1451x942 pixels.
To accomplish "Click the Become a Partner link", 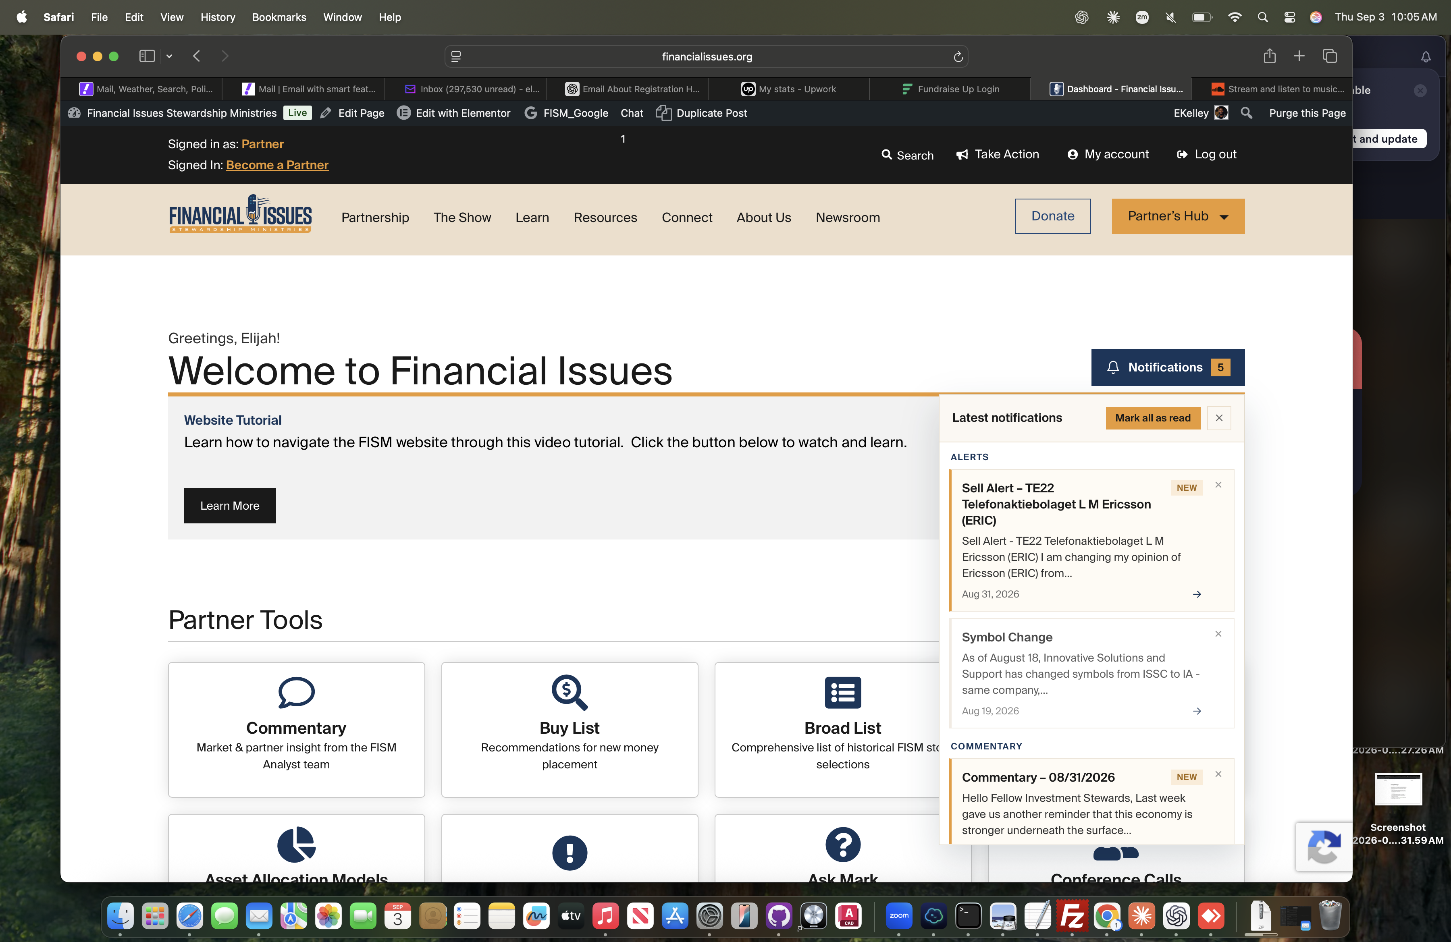I will point(277,164).
